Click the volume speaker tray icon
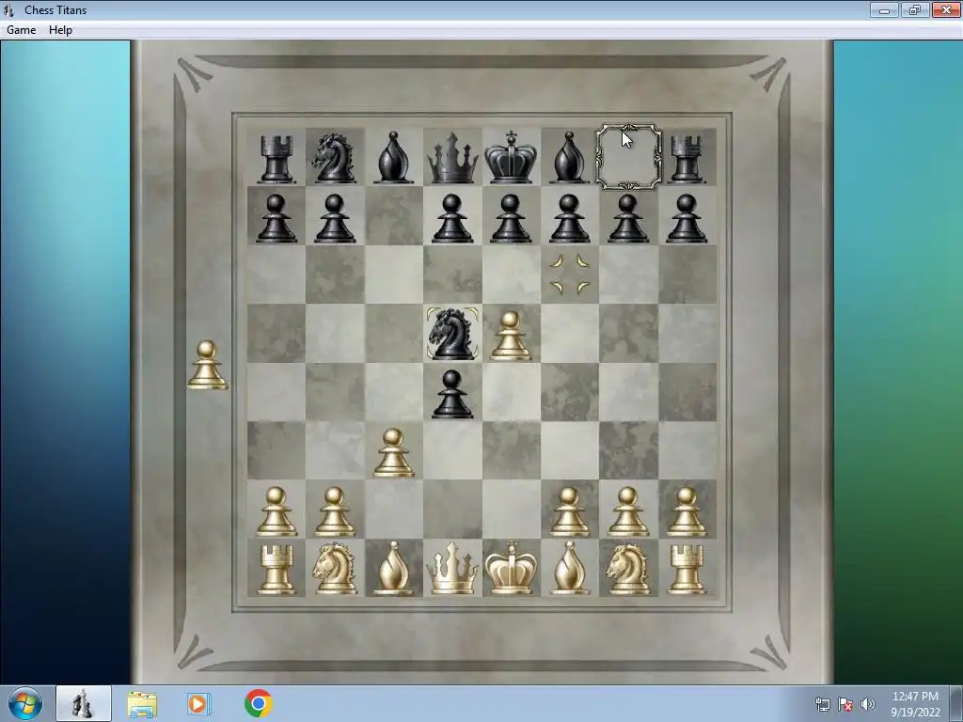 click(x=867, y=704)
